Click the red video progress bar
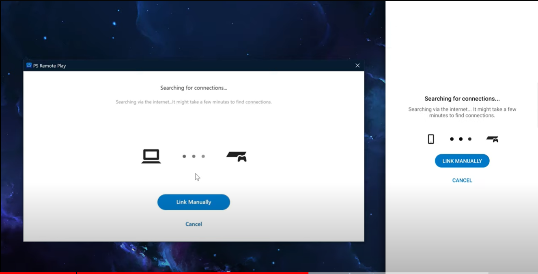This screenshot has height=274, width=538. pyautogui.click(x=154, y=273)
